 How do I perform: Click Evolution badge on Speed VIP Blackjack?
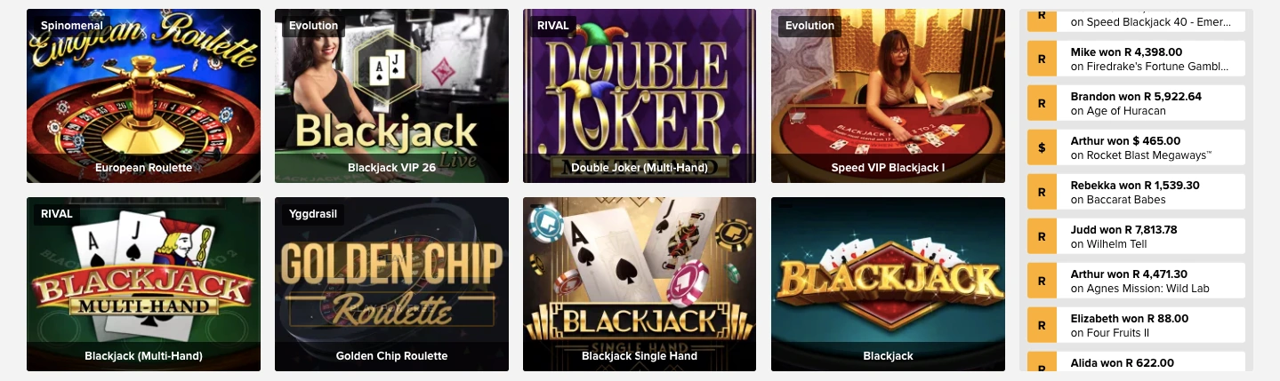point(809,26)
